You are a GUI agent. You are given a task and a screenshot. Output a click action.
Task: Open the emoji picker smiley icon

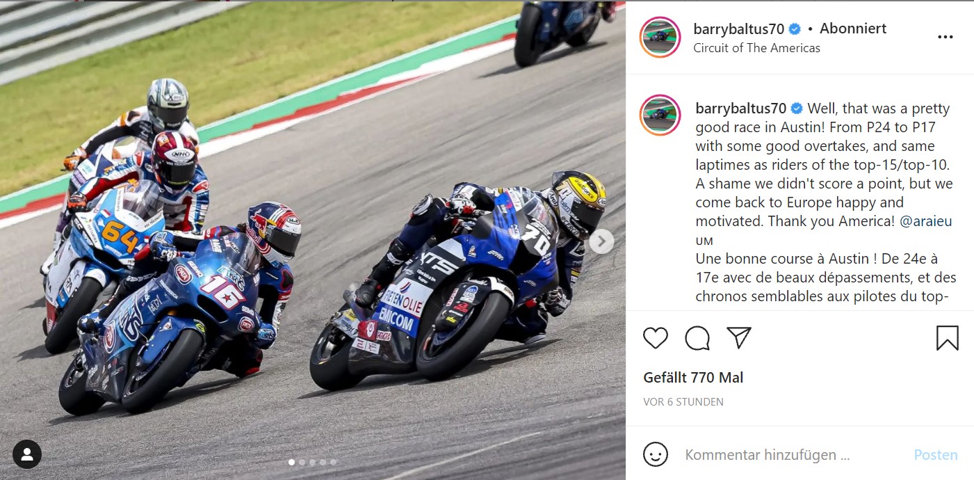656,455
